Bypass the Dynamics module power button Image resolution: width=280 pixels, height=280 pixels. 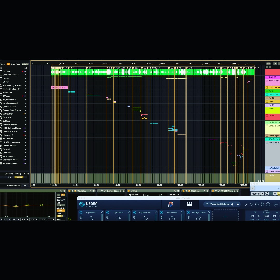coord(108,212)
